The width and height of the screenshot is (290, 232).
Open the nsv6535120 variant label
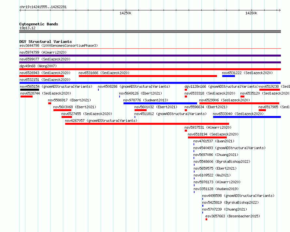coord(265,93)
